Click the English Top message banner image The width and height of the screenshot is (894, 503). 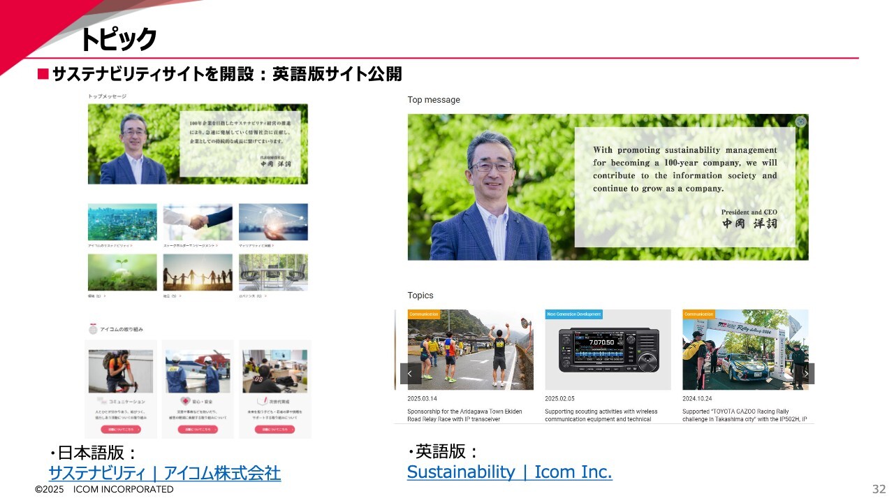(x=608, y=187)
